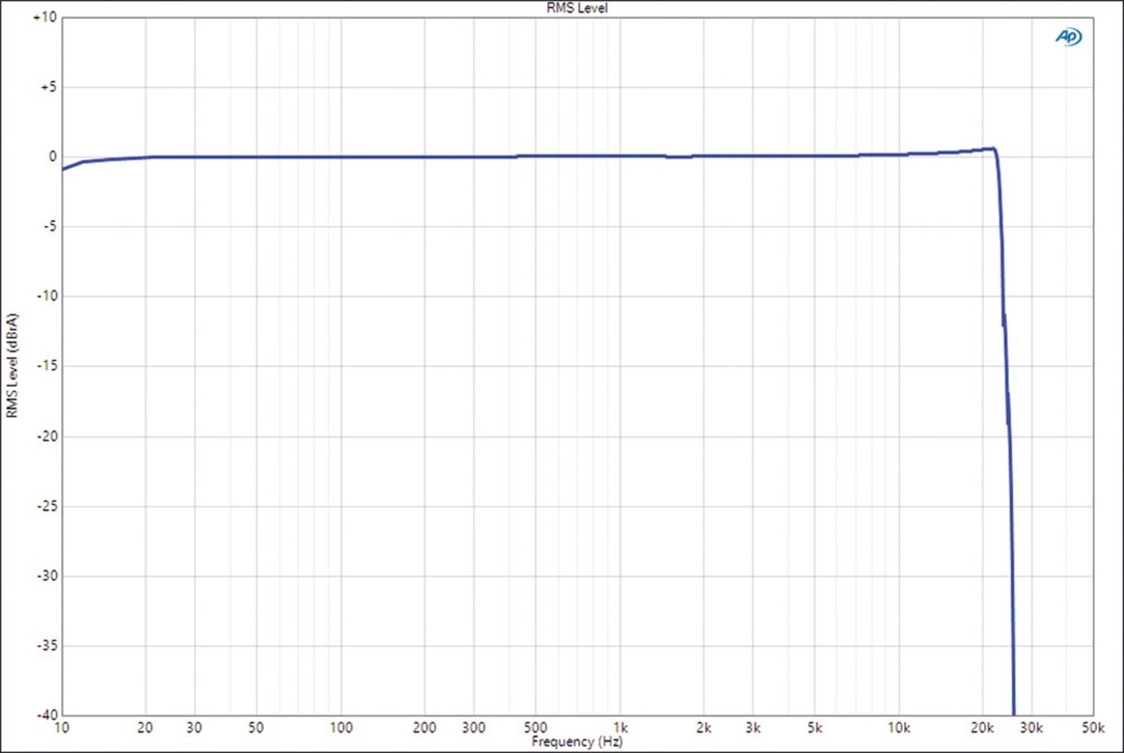Click the 100 frequency tick label
Viewport: 1124px width, 753px height.
pos(341,728)
